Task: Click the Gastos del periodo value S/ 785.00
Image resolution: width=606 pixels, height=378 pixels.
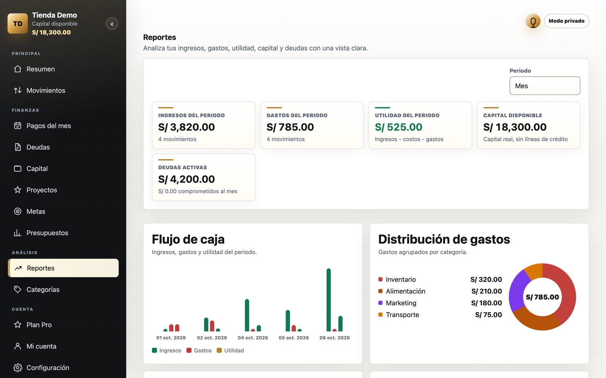Action: 290,127
